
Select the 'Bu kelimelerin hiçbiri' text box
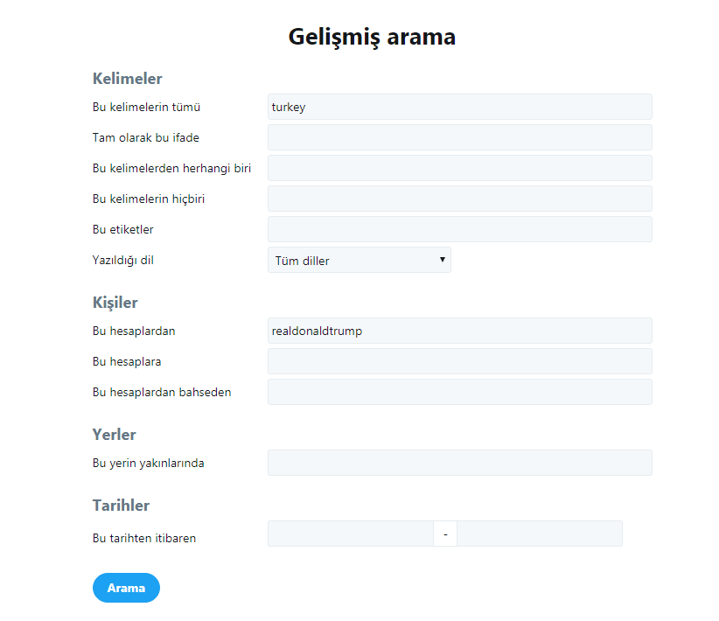(x=459, y=199)
